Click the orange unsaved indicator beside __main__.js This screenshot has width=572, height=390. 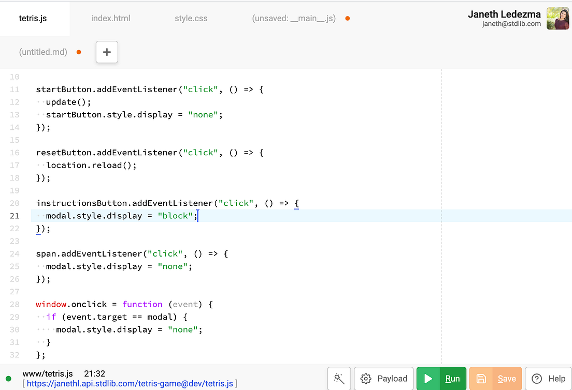(347, 17)
